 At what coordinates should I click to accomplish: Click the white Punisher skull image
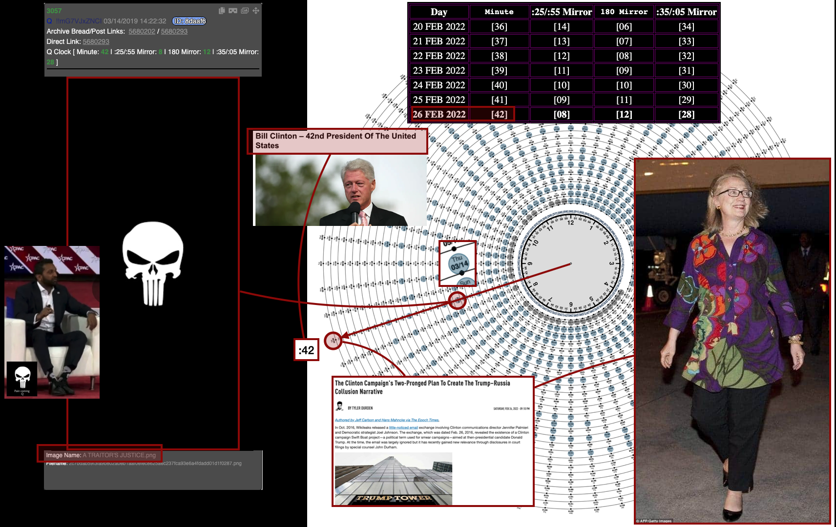153,264
